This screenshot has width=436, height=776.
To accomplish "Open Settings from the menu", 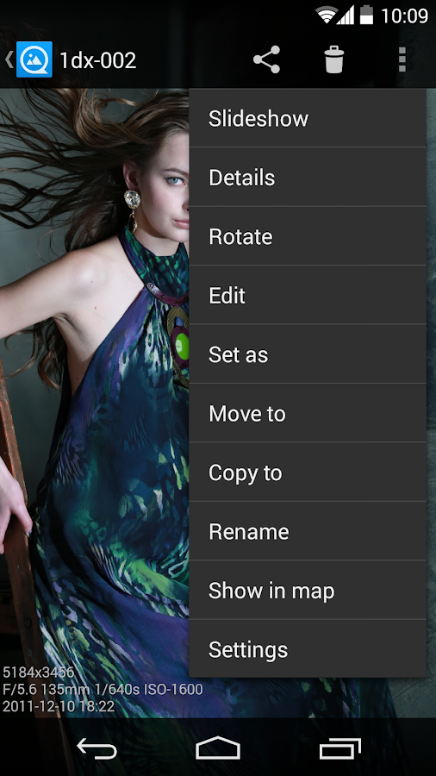I will pos(308,648).
